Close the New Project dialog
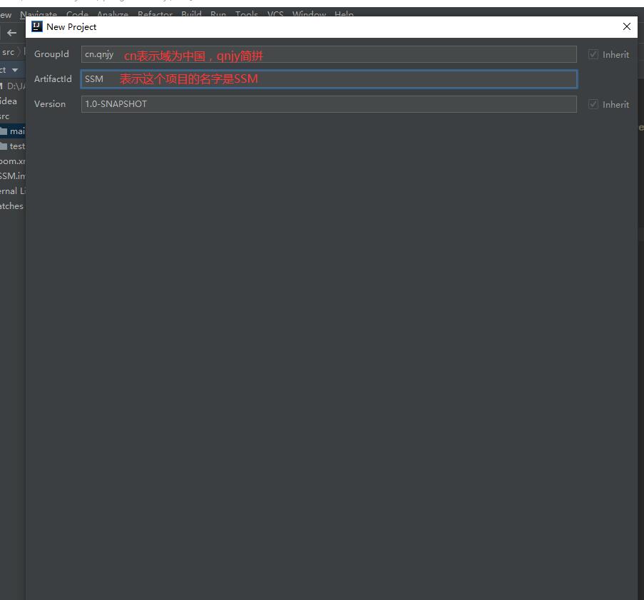The width and height of the screenshot is (644, 600). pos(626,26)
